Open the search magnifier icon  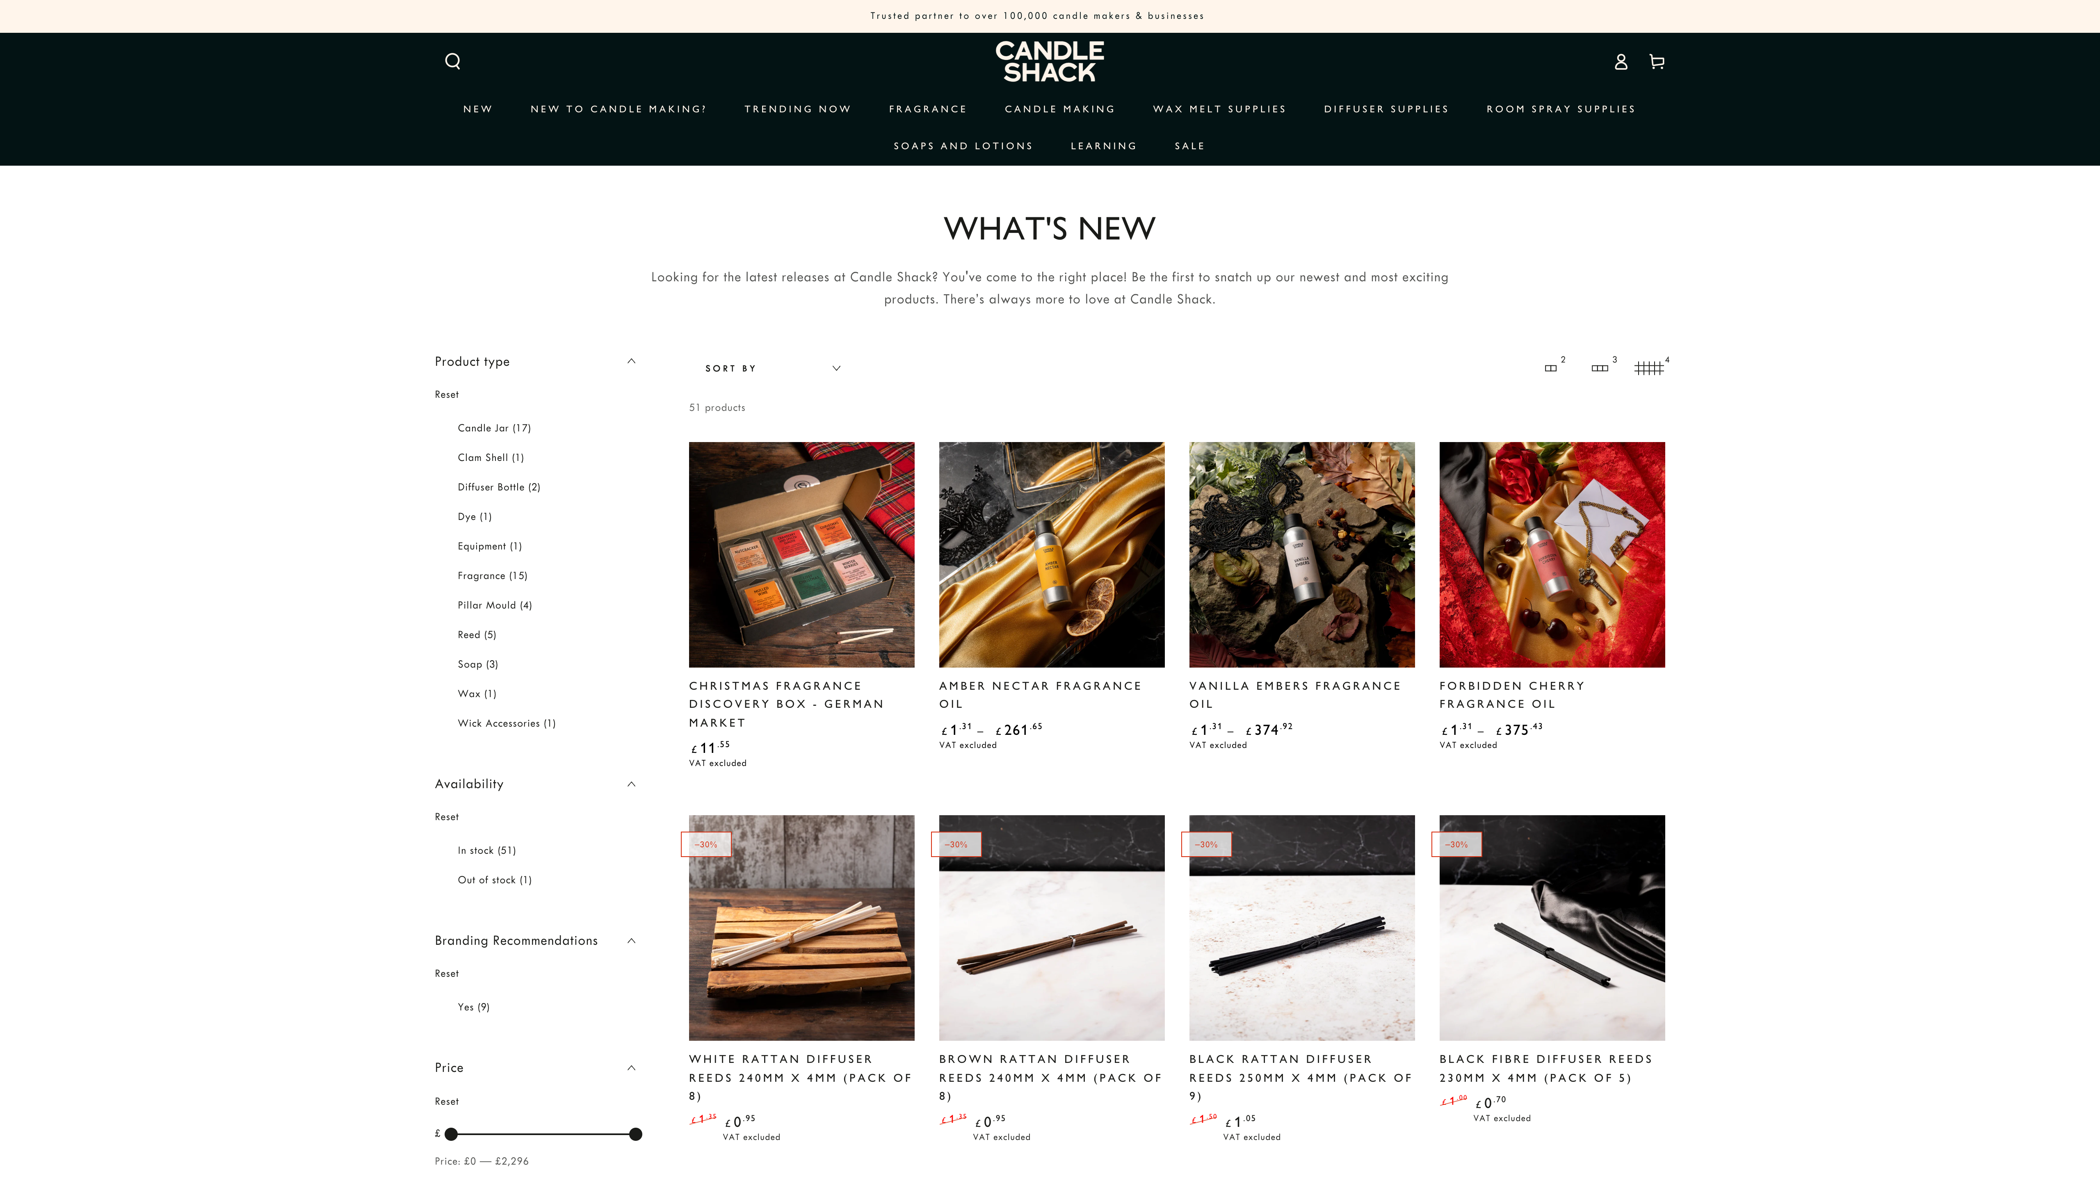pyautogui.click(x=452, y=61)
